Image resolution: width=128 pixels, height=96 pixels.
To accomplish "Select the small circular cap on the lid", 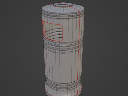I will (x=63, y=5).
